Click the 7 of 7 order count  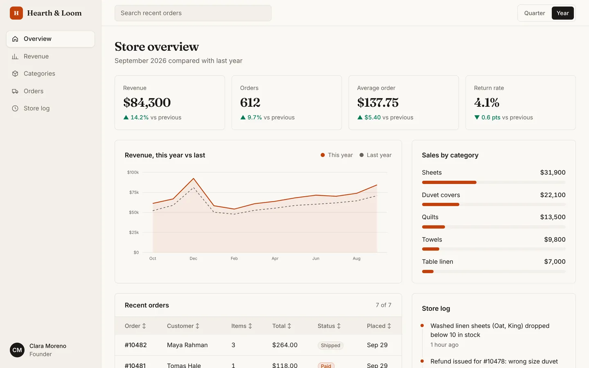(384, 305)
